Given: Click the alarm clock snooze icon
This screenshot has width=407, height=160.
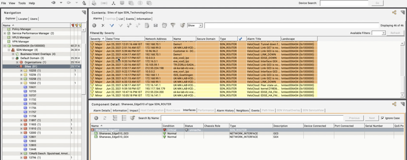Looking at the screenshot, I should (164, 26).
